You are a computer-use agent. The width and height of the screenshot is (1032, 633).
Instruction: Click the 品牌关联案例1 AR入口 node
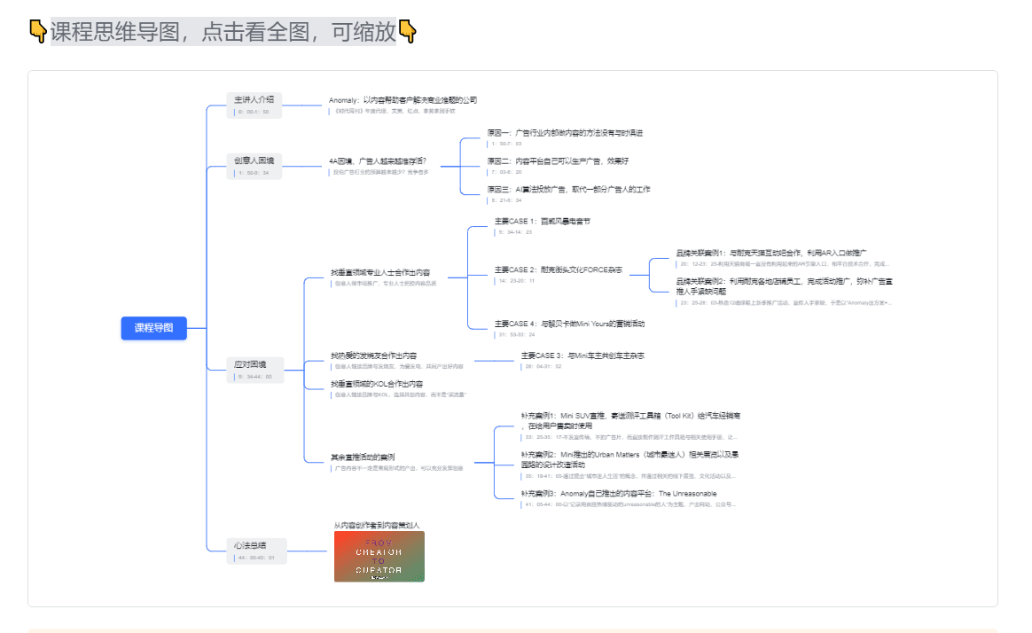click(x=771, y=253)
